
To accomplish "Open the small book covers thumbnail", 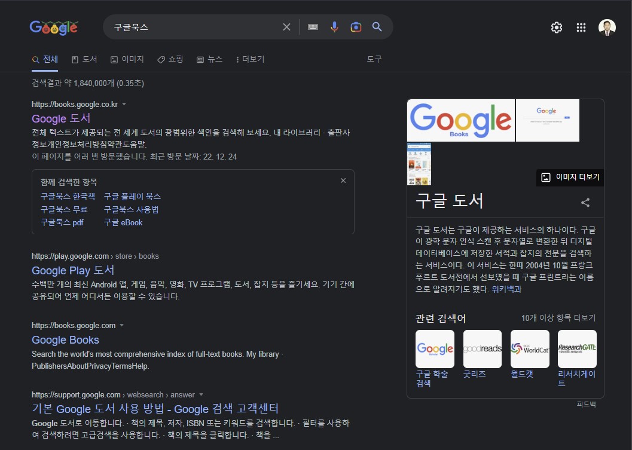I will coord(419,164).
